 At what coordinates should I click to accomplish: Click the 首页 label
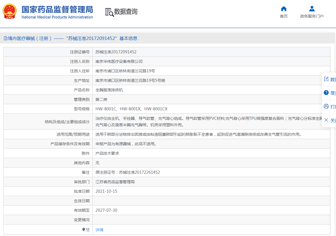(x=284, y=16)
